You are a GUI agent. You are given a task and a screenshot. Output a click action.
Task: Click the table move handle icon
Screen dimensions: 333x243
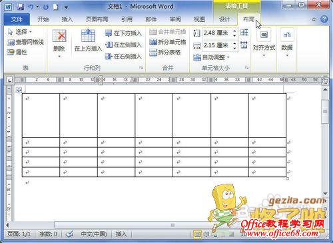[19, 90]
